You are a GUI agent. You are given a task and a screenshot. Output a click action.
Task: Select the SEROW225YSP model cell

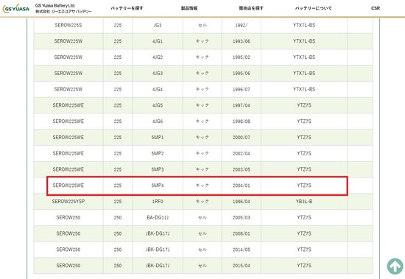point(68,202)
